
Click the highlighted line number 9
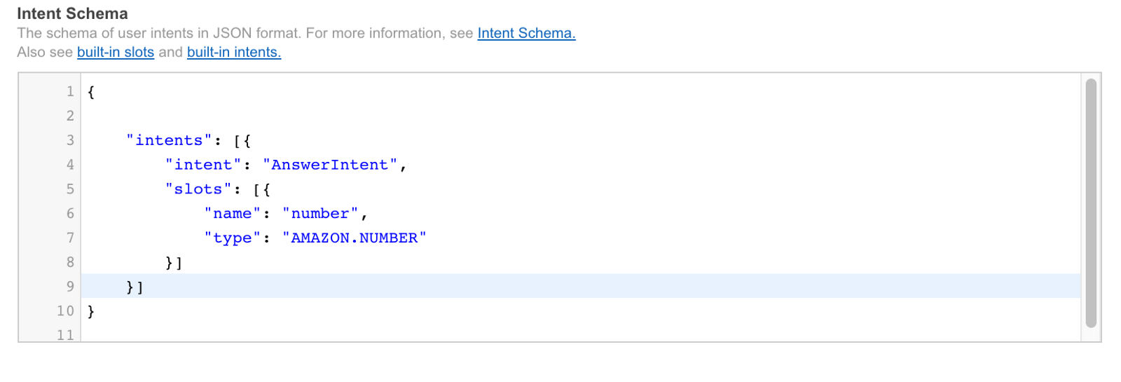[70, 287]
